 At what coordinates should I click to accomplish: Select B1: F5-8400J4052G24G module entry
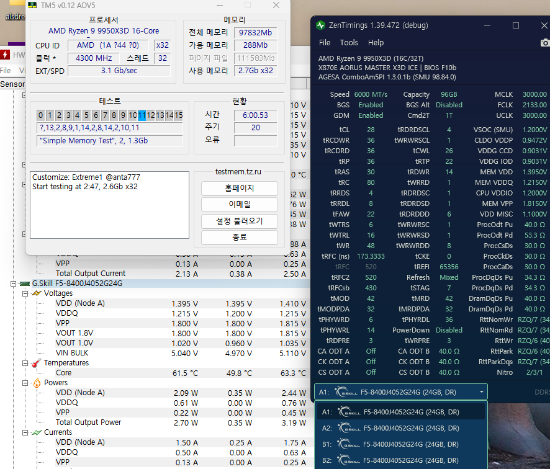(x=401, y=444)
